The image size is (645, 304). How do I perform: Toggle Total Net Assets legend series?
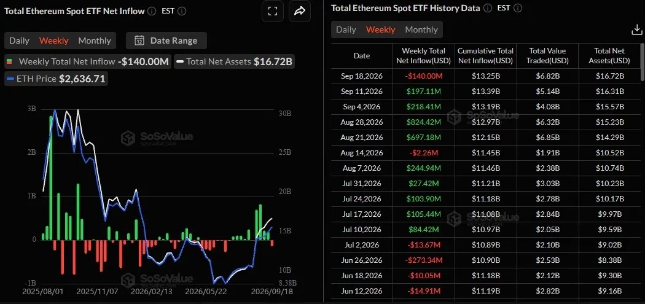tap(235, 61)
